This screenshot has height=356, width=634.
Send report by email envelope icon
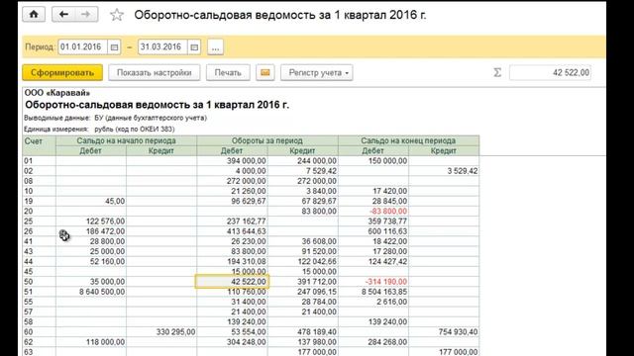click(x=264, y=72)
